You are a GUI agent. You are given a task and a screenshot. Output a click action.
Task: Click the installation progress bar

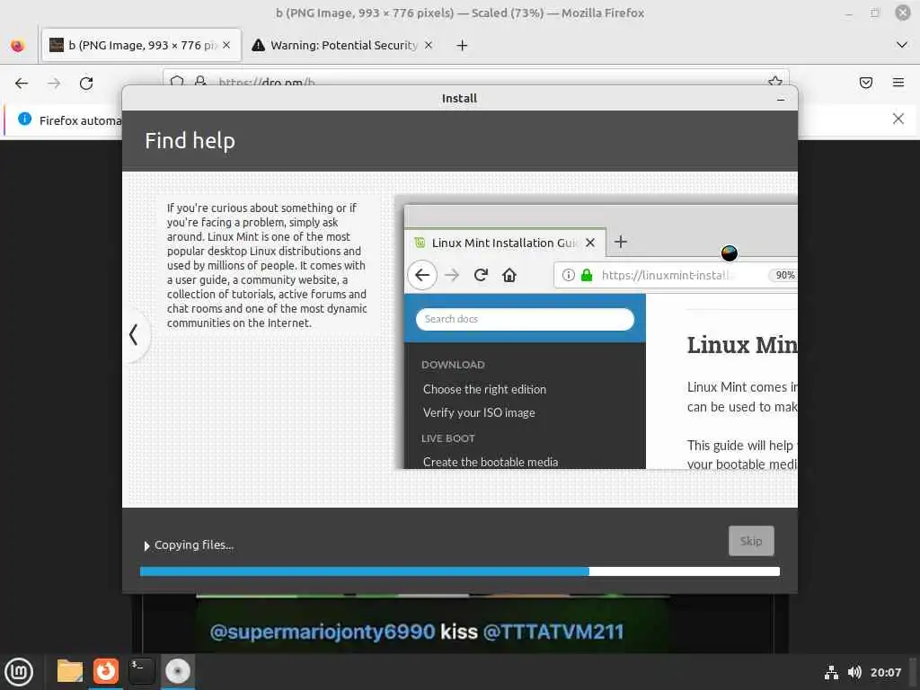[459, 571]
